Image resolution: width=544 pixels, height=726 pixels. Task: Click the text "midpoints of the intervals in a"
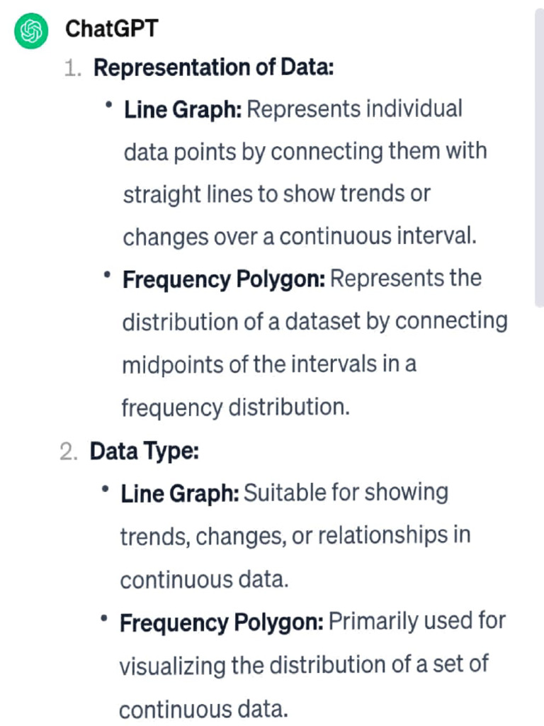(269, 364)
